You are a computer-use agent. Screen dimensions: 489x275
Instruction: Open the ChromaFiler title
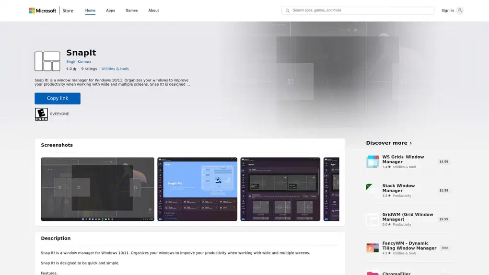click(396, 274)
